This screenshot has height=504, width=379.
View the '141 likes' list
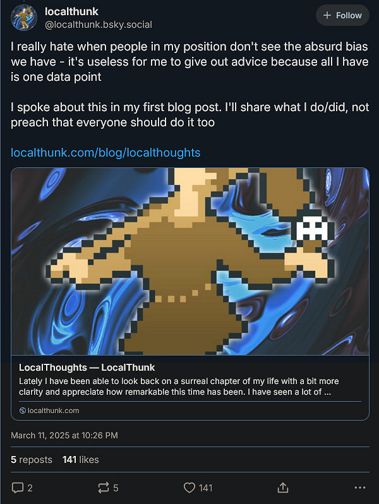(x=81, y=460)
